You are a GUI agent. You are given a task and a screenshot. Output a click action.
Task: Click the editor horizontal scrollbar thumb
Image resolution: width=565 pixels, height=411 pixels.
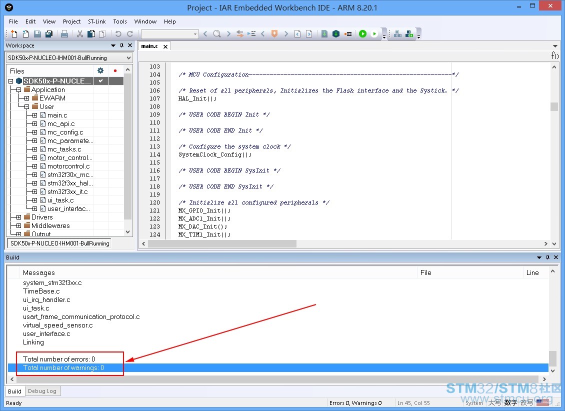pyautogui.click(x=222, y=244)
